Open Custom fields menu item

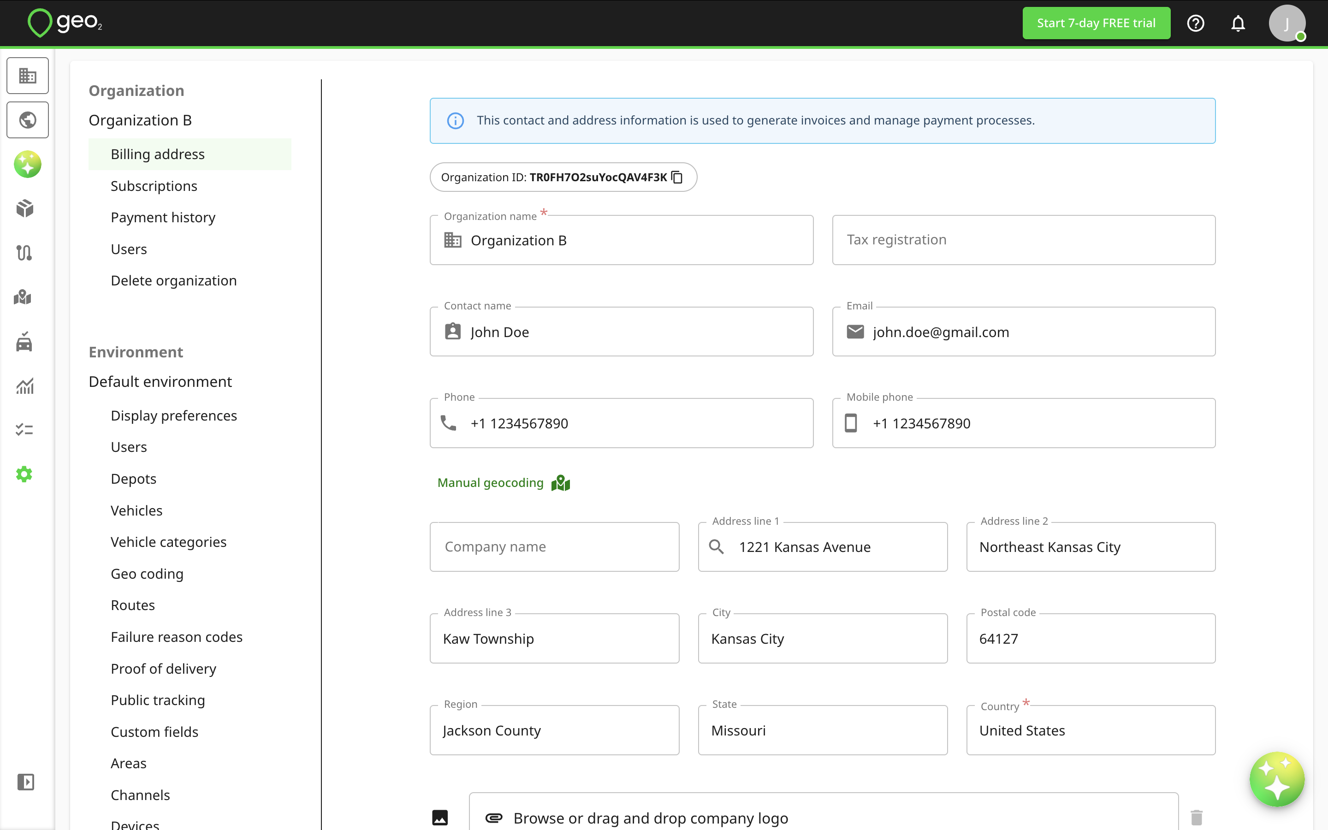(155, 732)
